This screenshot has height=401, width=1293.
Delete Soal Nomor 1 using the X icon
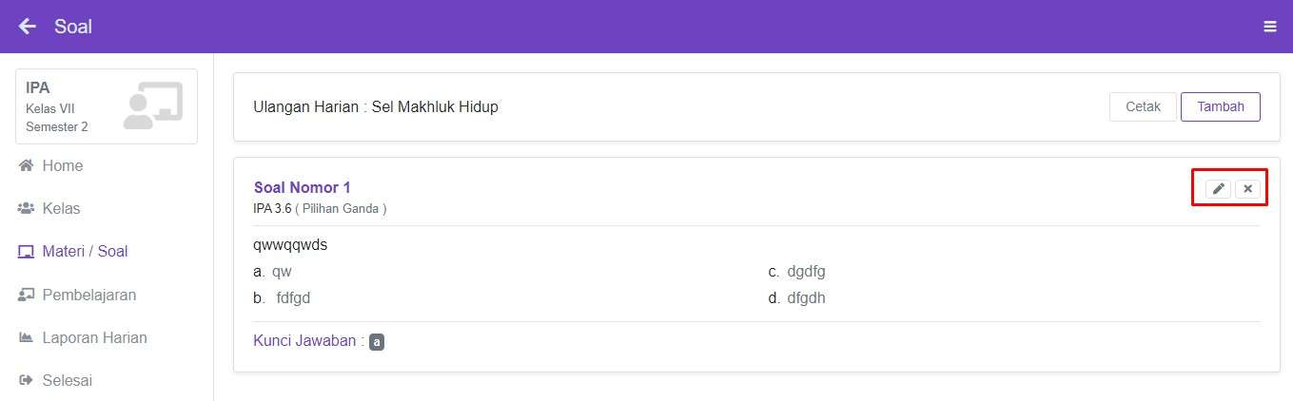(x=1247, y=189)
